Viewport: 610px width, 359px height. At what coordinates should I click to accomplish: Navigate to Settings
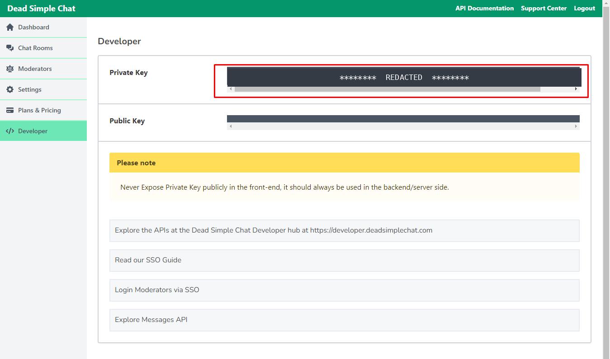[x=43, y=89]
